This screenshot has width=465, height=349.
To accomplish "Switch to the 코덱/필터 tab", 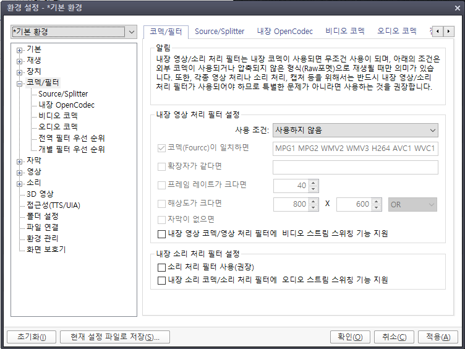I will point(166,32).
